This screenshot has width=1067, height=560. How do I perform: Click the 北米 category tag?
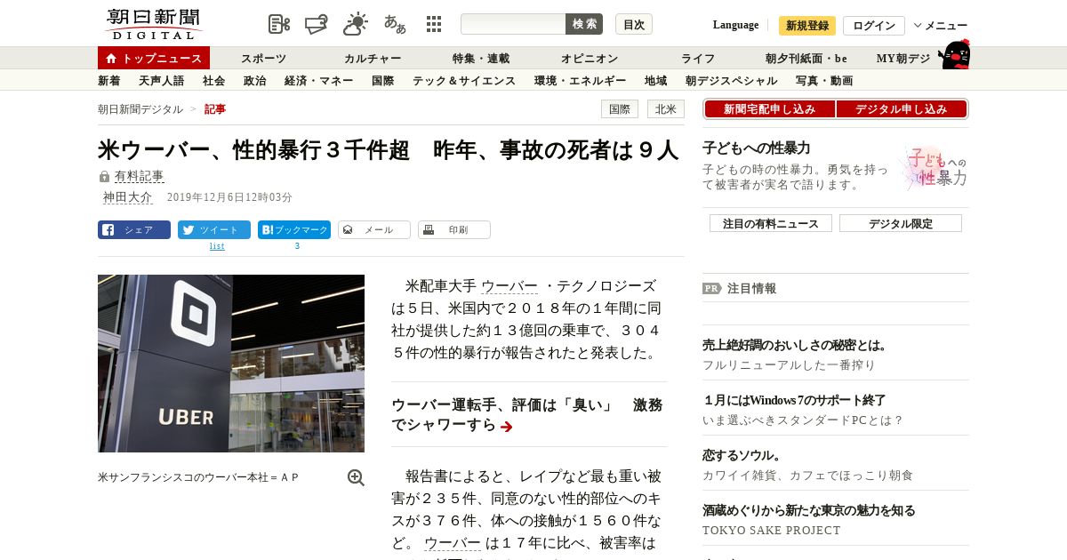666,109
